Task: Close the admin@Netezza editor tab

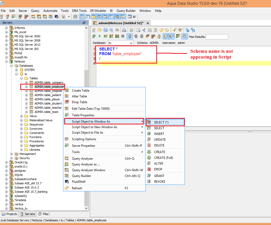Action: pos(148,23)
